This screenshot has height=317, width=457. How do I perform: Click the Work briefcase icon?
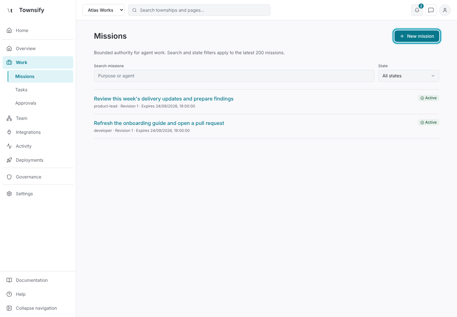tap(9, 62)
